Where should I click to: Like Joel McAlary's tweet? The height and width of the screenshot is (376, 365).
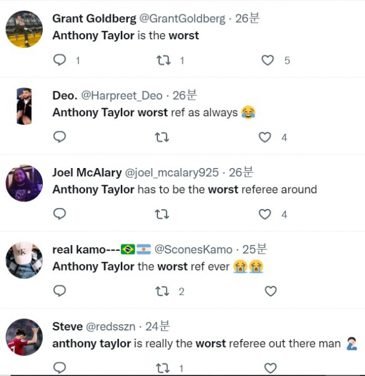pyautogui.click(x=265, y=214)
